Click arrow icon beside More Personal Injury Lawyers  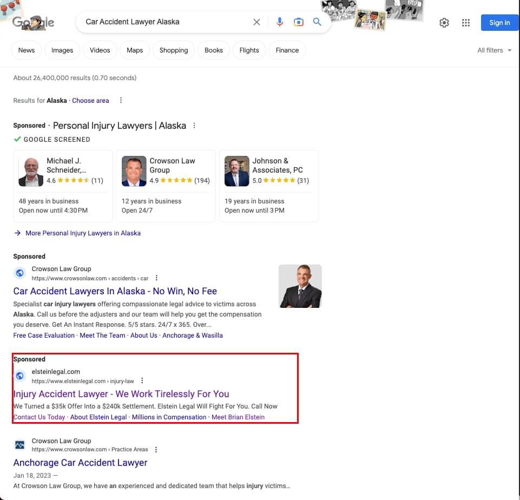[x=17, y=233]
